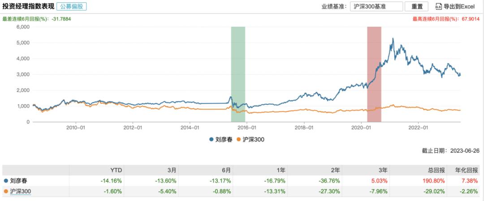
Task: Click the Excel export file icon
Action: coord(438,6)
